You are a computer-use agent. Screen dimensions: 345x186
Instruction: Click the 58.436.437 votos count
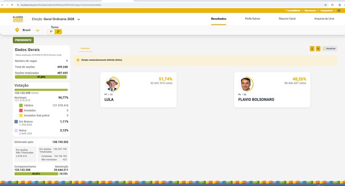(x=295, y=83)
